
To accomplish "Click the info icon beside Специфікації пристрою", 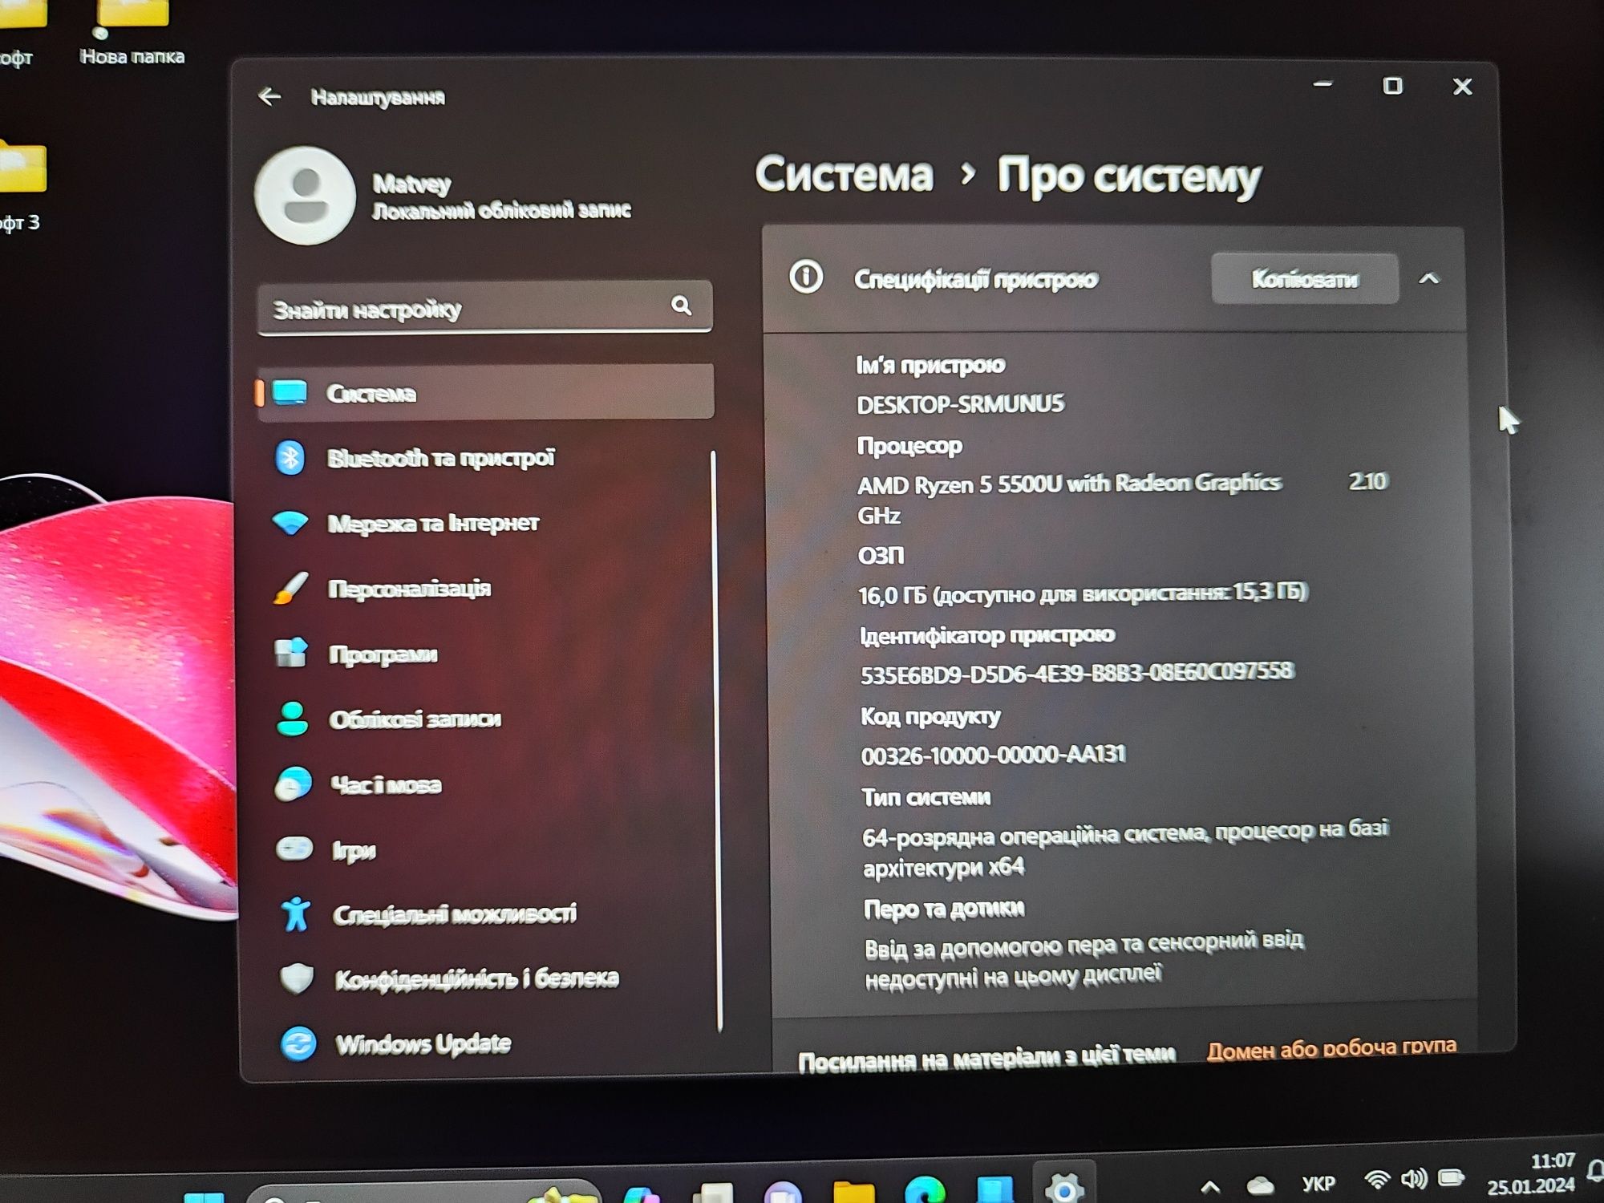I will (806, 277).
